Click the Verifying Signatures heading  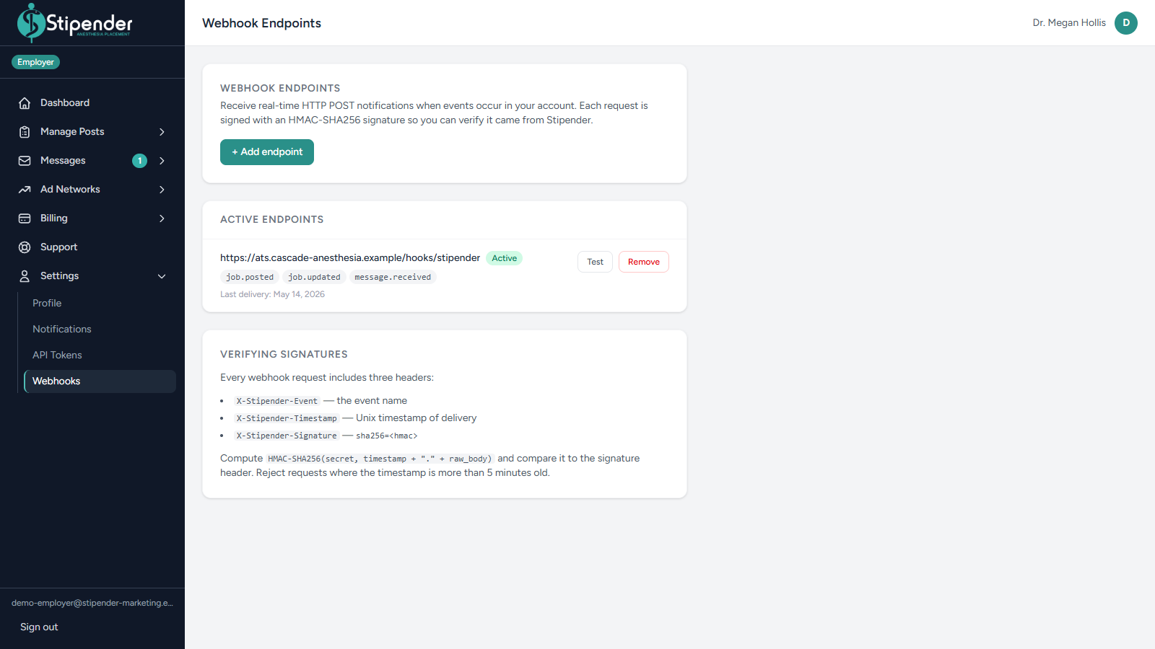[x=284, y=354]
